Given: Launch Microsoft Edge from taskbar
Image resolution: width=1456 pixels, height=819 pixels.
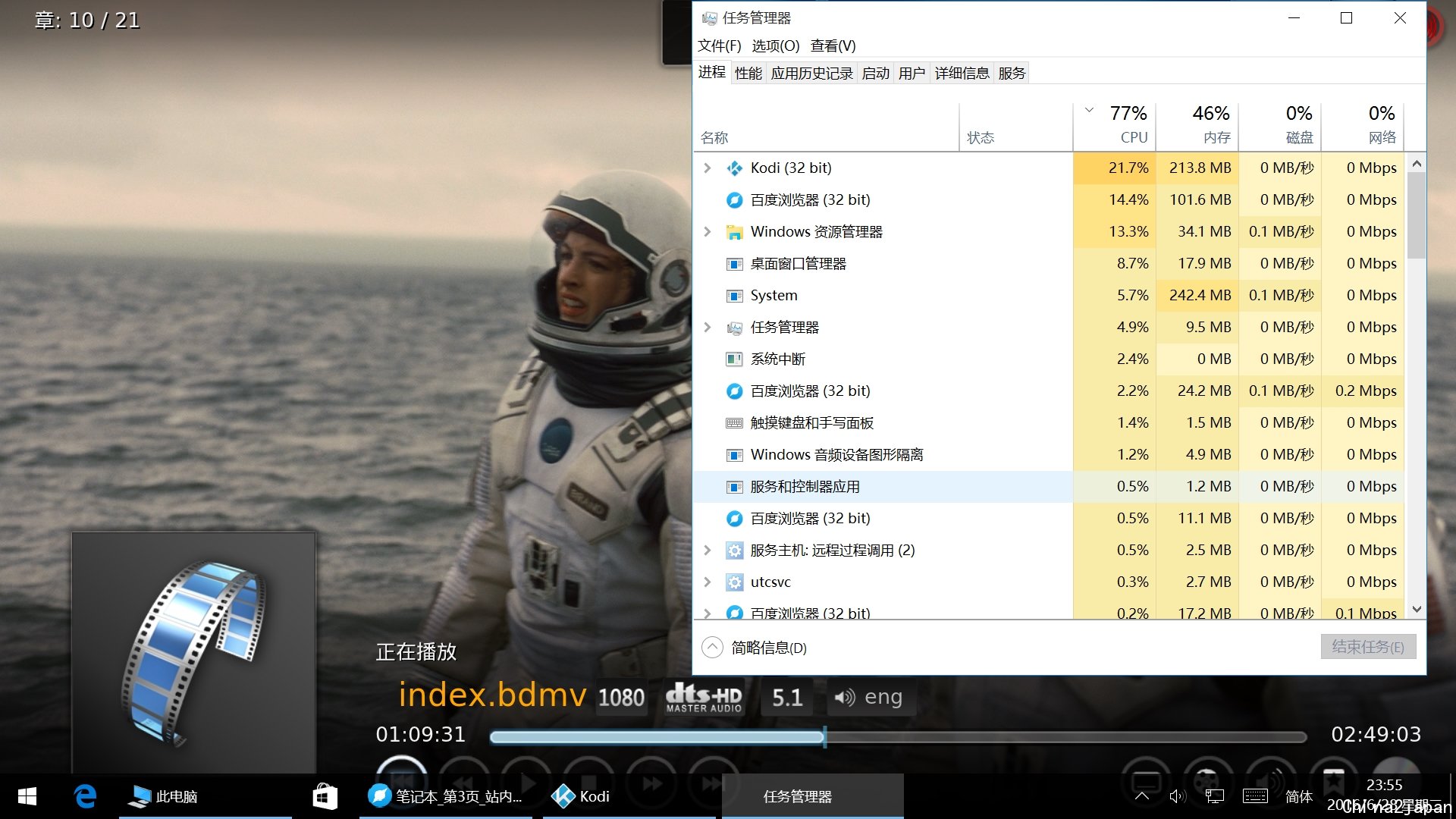Looking at the screenshot, I should (85, 796).
